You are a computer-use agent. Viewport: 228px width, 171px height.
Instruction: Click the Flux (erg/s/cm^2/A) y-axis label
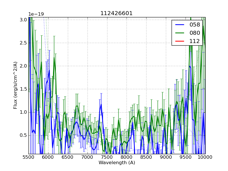(15, 85)
